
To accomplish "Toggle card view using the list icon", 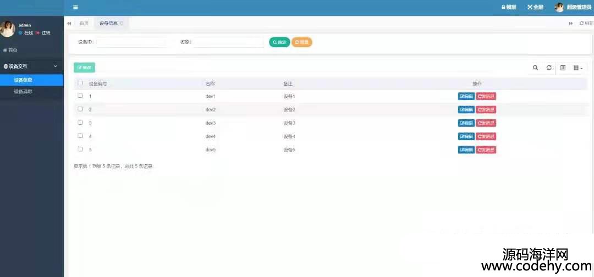I will pyautogui.click(x=563, y=68).
